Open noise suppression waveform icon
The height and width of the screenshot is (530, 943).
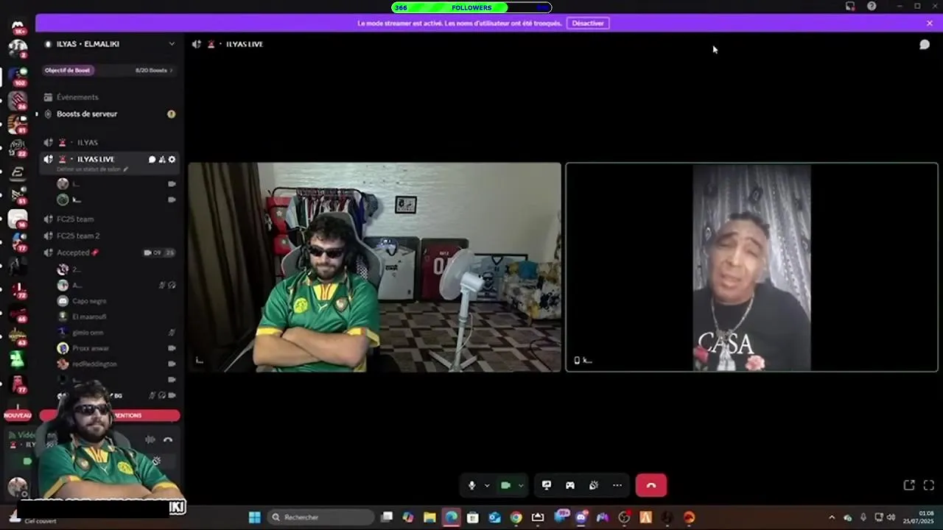[x=150, y=439]
